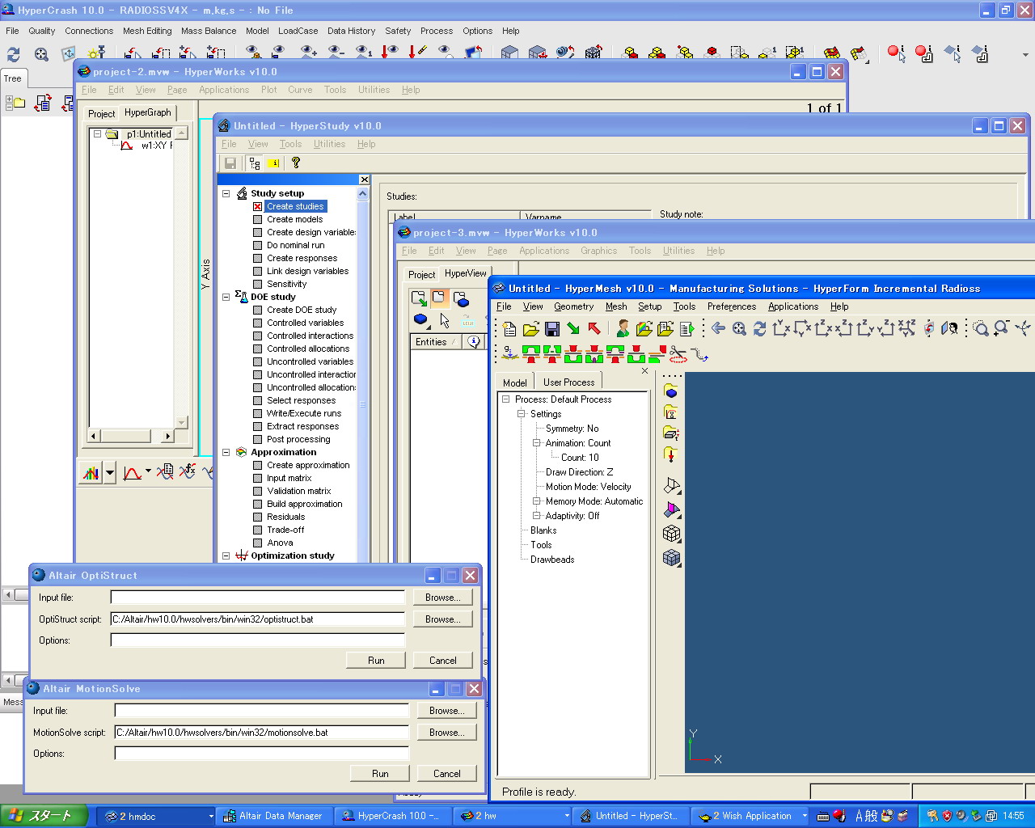The width and height of the screenshot is (1035, 828).
Task: Collapse the Settings node in HyperMesh tree
Action: click(521, 413)
